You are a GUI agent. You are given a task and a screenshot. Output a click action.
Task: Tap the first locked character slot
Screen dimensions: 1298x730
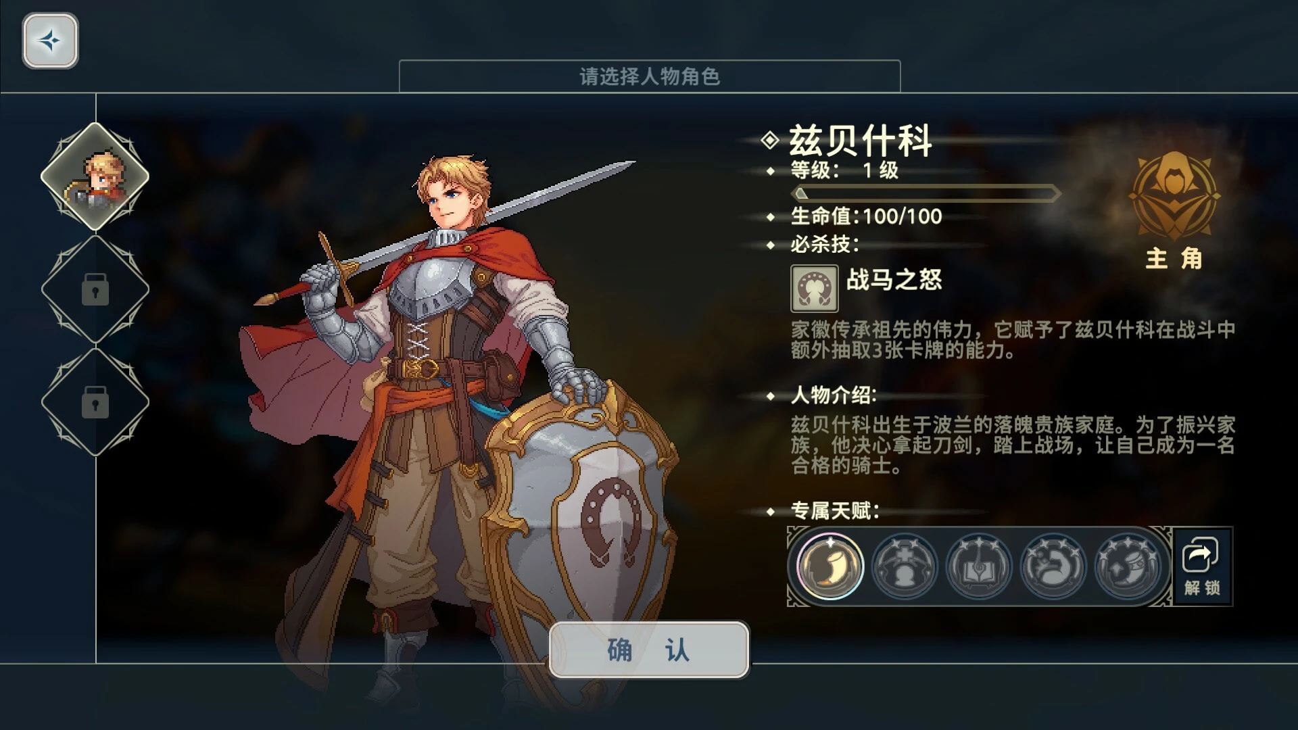(95, 290)
